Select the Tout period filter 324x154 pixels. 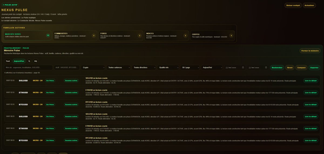pos(8,61)
